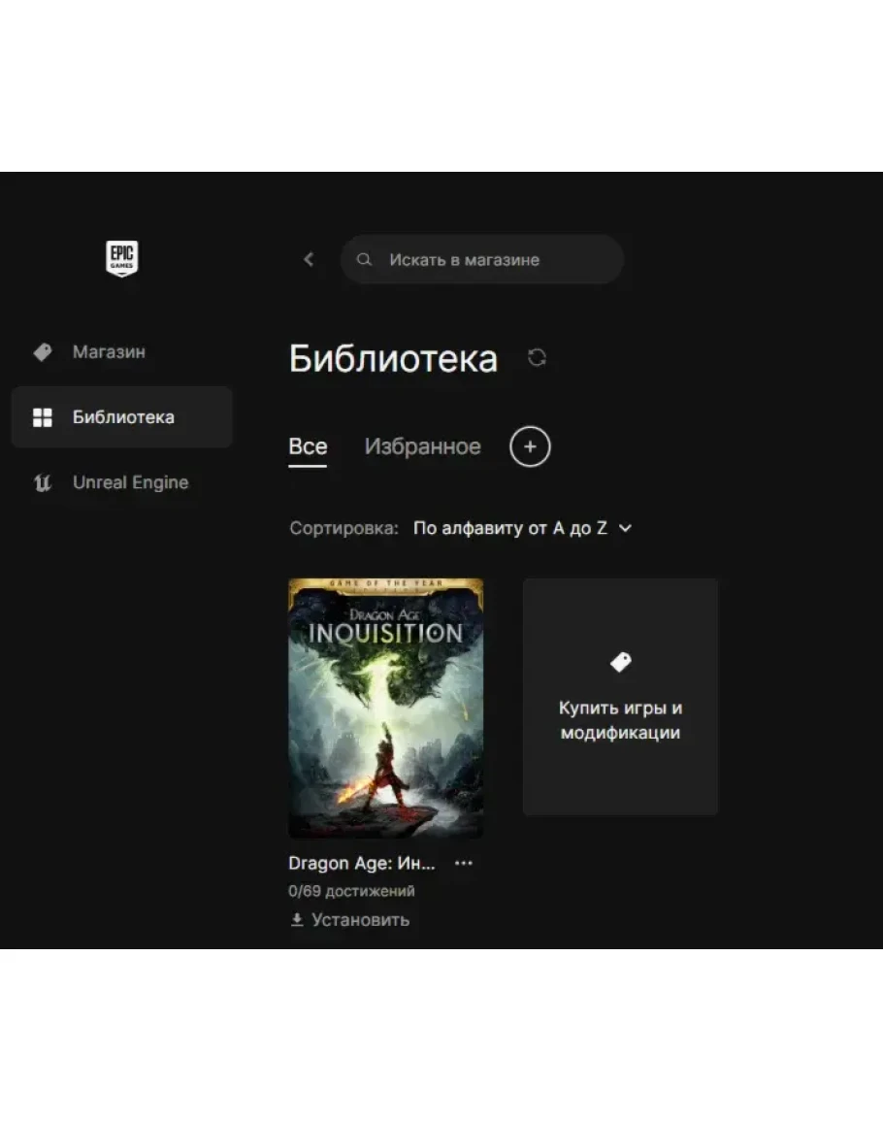Screen dimensions: 883x1121
Task: Switch to the Избранное tab
Action: pyautogui.click(x=422, y=446)
